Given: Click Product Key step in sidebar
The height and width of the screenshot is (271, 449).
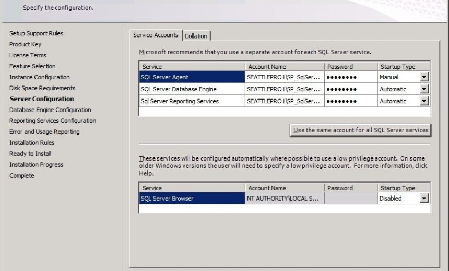Looking at the screenshot, I should click(25, 44).
